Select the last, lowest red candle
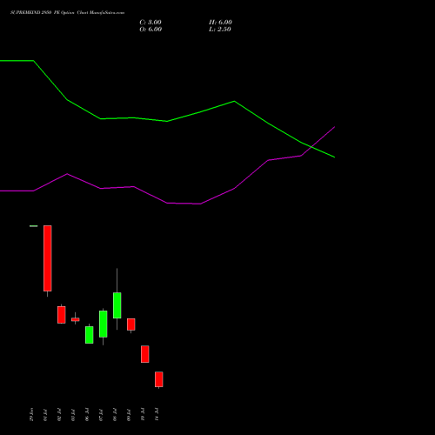The image size is (435, 435). tap(159, 379)
